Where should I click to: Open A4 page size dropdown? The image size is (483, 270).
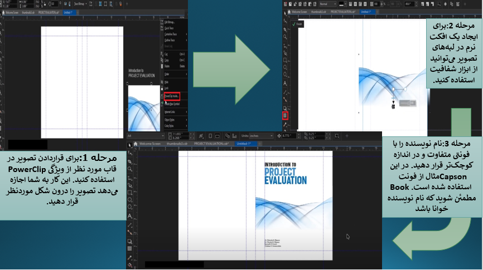[x=146, y=136]
